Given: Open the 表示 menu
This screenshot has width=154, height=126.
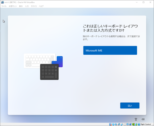Looking at the screenshot, I should (21, 6).
